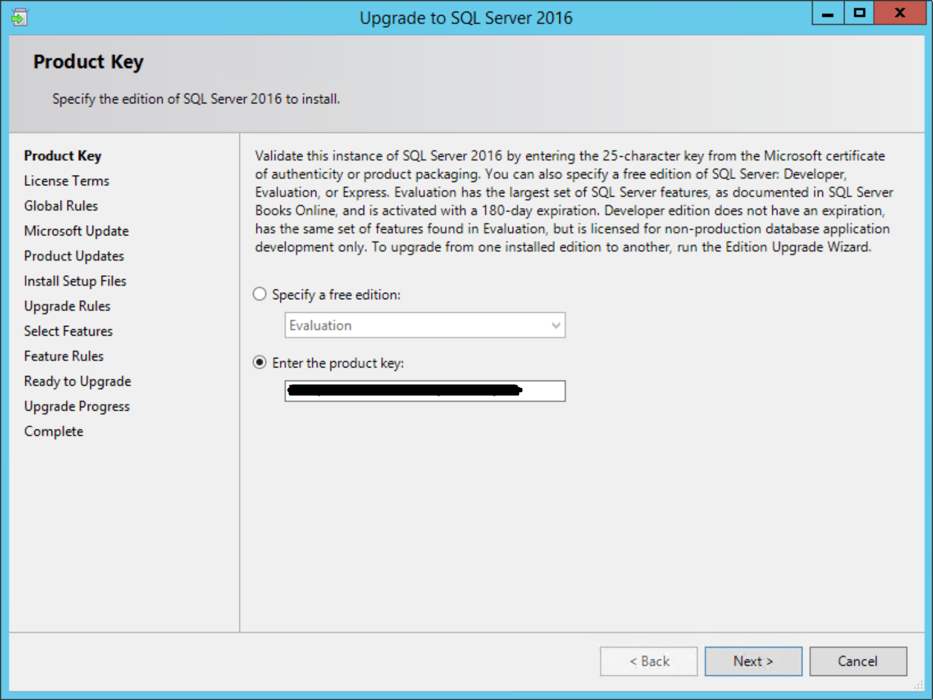Click the Next > button
The image size is (933, 700).
[x=753, y=661]
